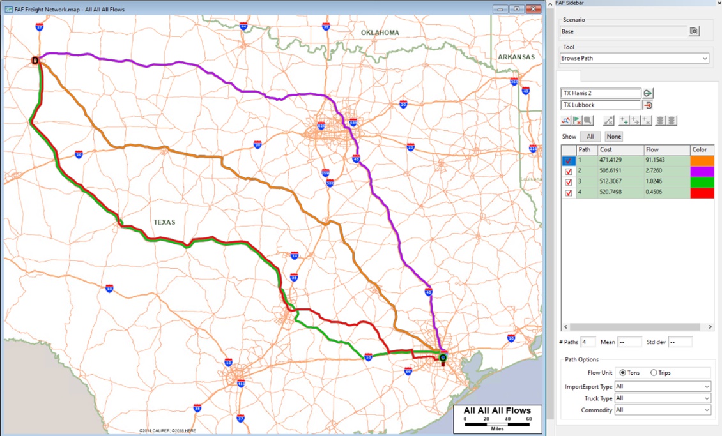
Task: Click the purple color swatch for path 2
Action: [702, 171]
